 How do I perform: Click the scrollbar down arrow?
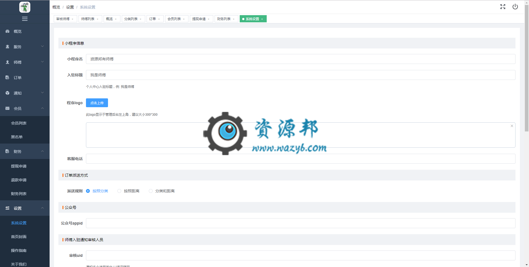coord(527,265)
